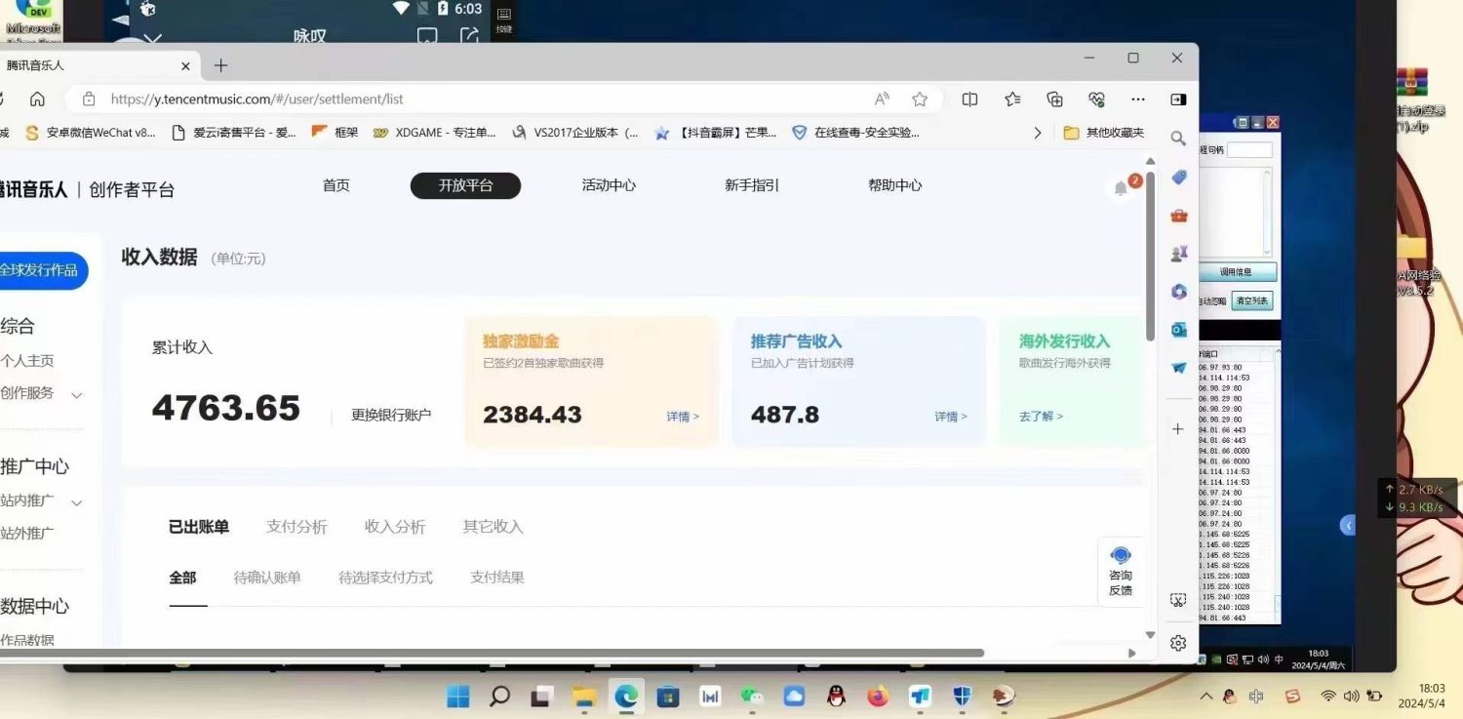Select the 全部 filter tab
The image size is (1463, 719).
(x=182, y=578)
